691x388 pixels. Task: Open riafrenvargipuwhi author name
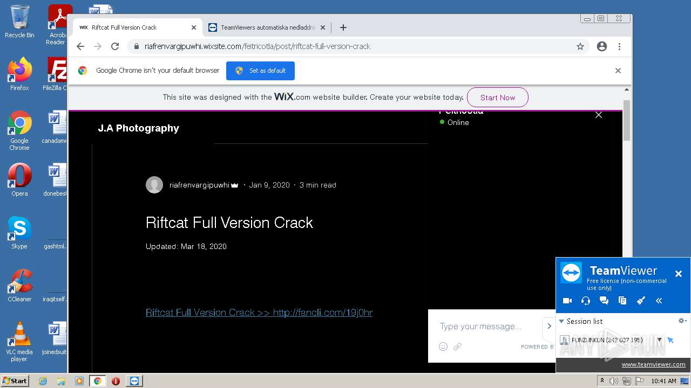pyautogui.click(x=199, y=185)
